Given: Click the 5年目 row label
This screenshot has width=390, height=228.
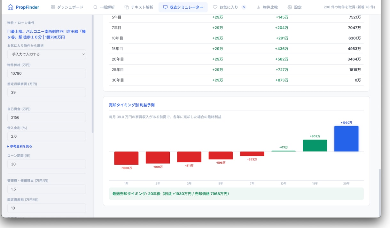Looking at the screenshot, I should coord(117,17).
